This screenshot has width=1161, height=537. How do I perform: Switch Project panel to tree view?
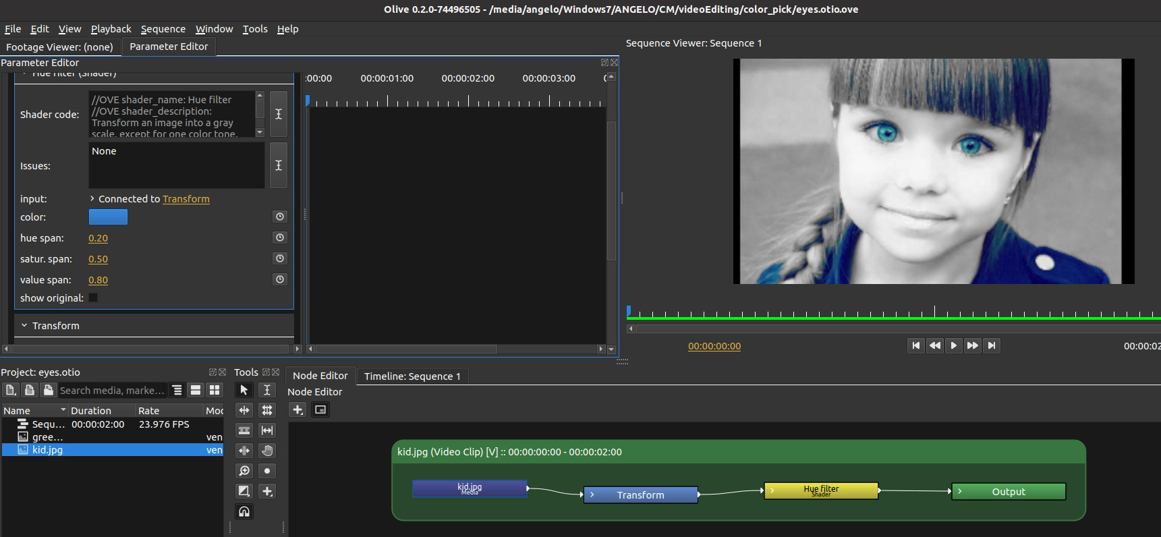(x=177, y=390)
